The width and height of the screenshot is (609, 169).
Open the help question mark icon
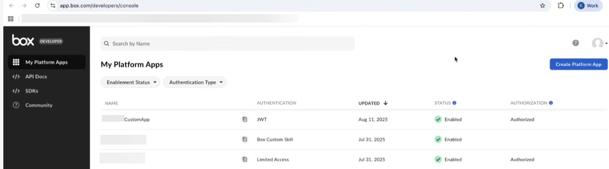point(576,43)
